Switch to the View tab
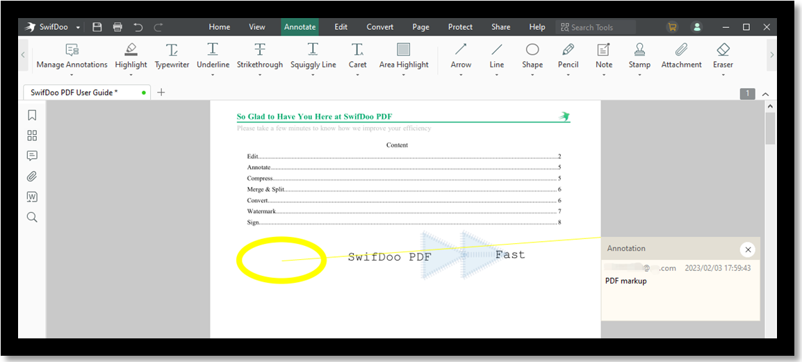802x362 pixels. [256, 27]
